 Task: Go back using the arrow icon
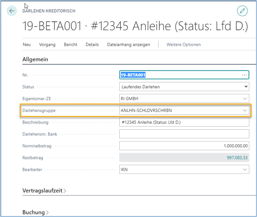(x=12, y=11)
